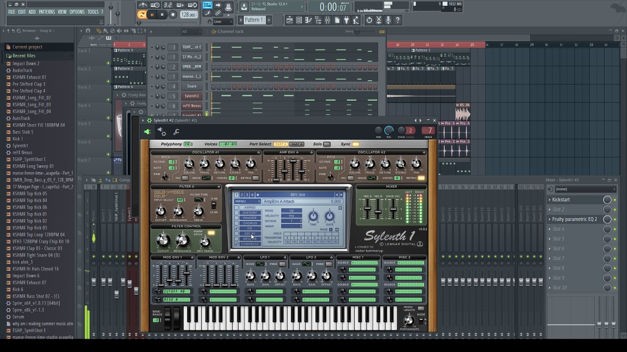
Task: Toggle the metronome icon
Action: (143, 5)
